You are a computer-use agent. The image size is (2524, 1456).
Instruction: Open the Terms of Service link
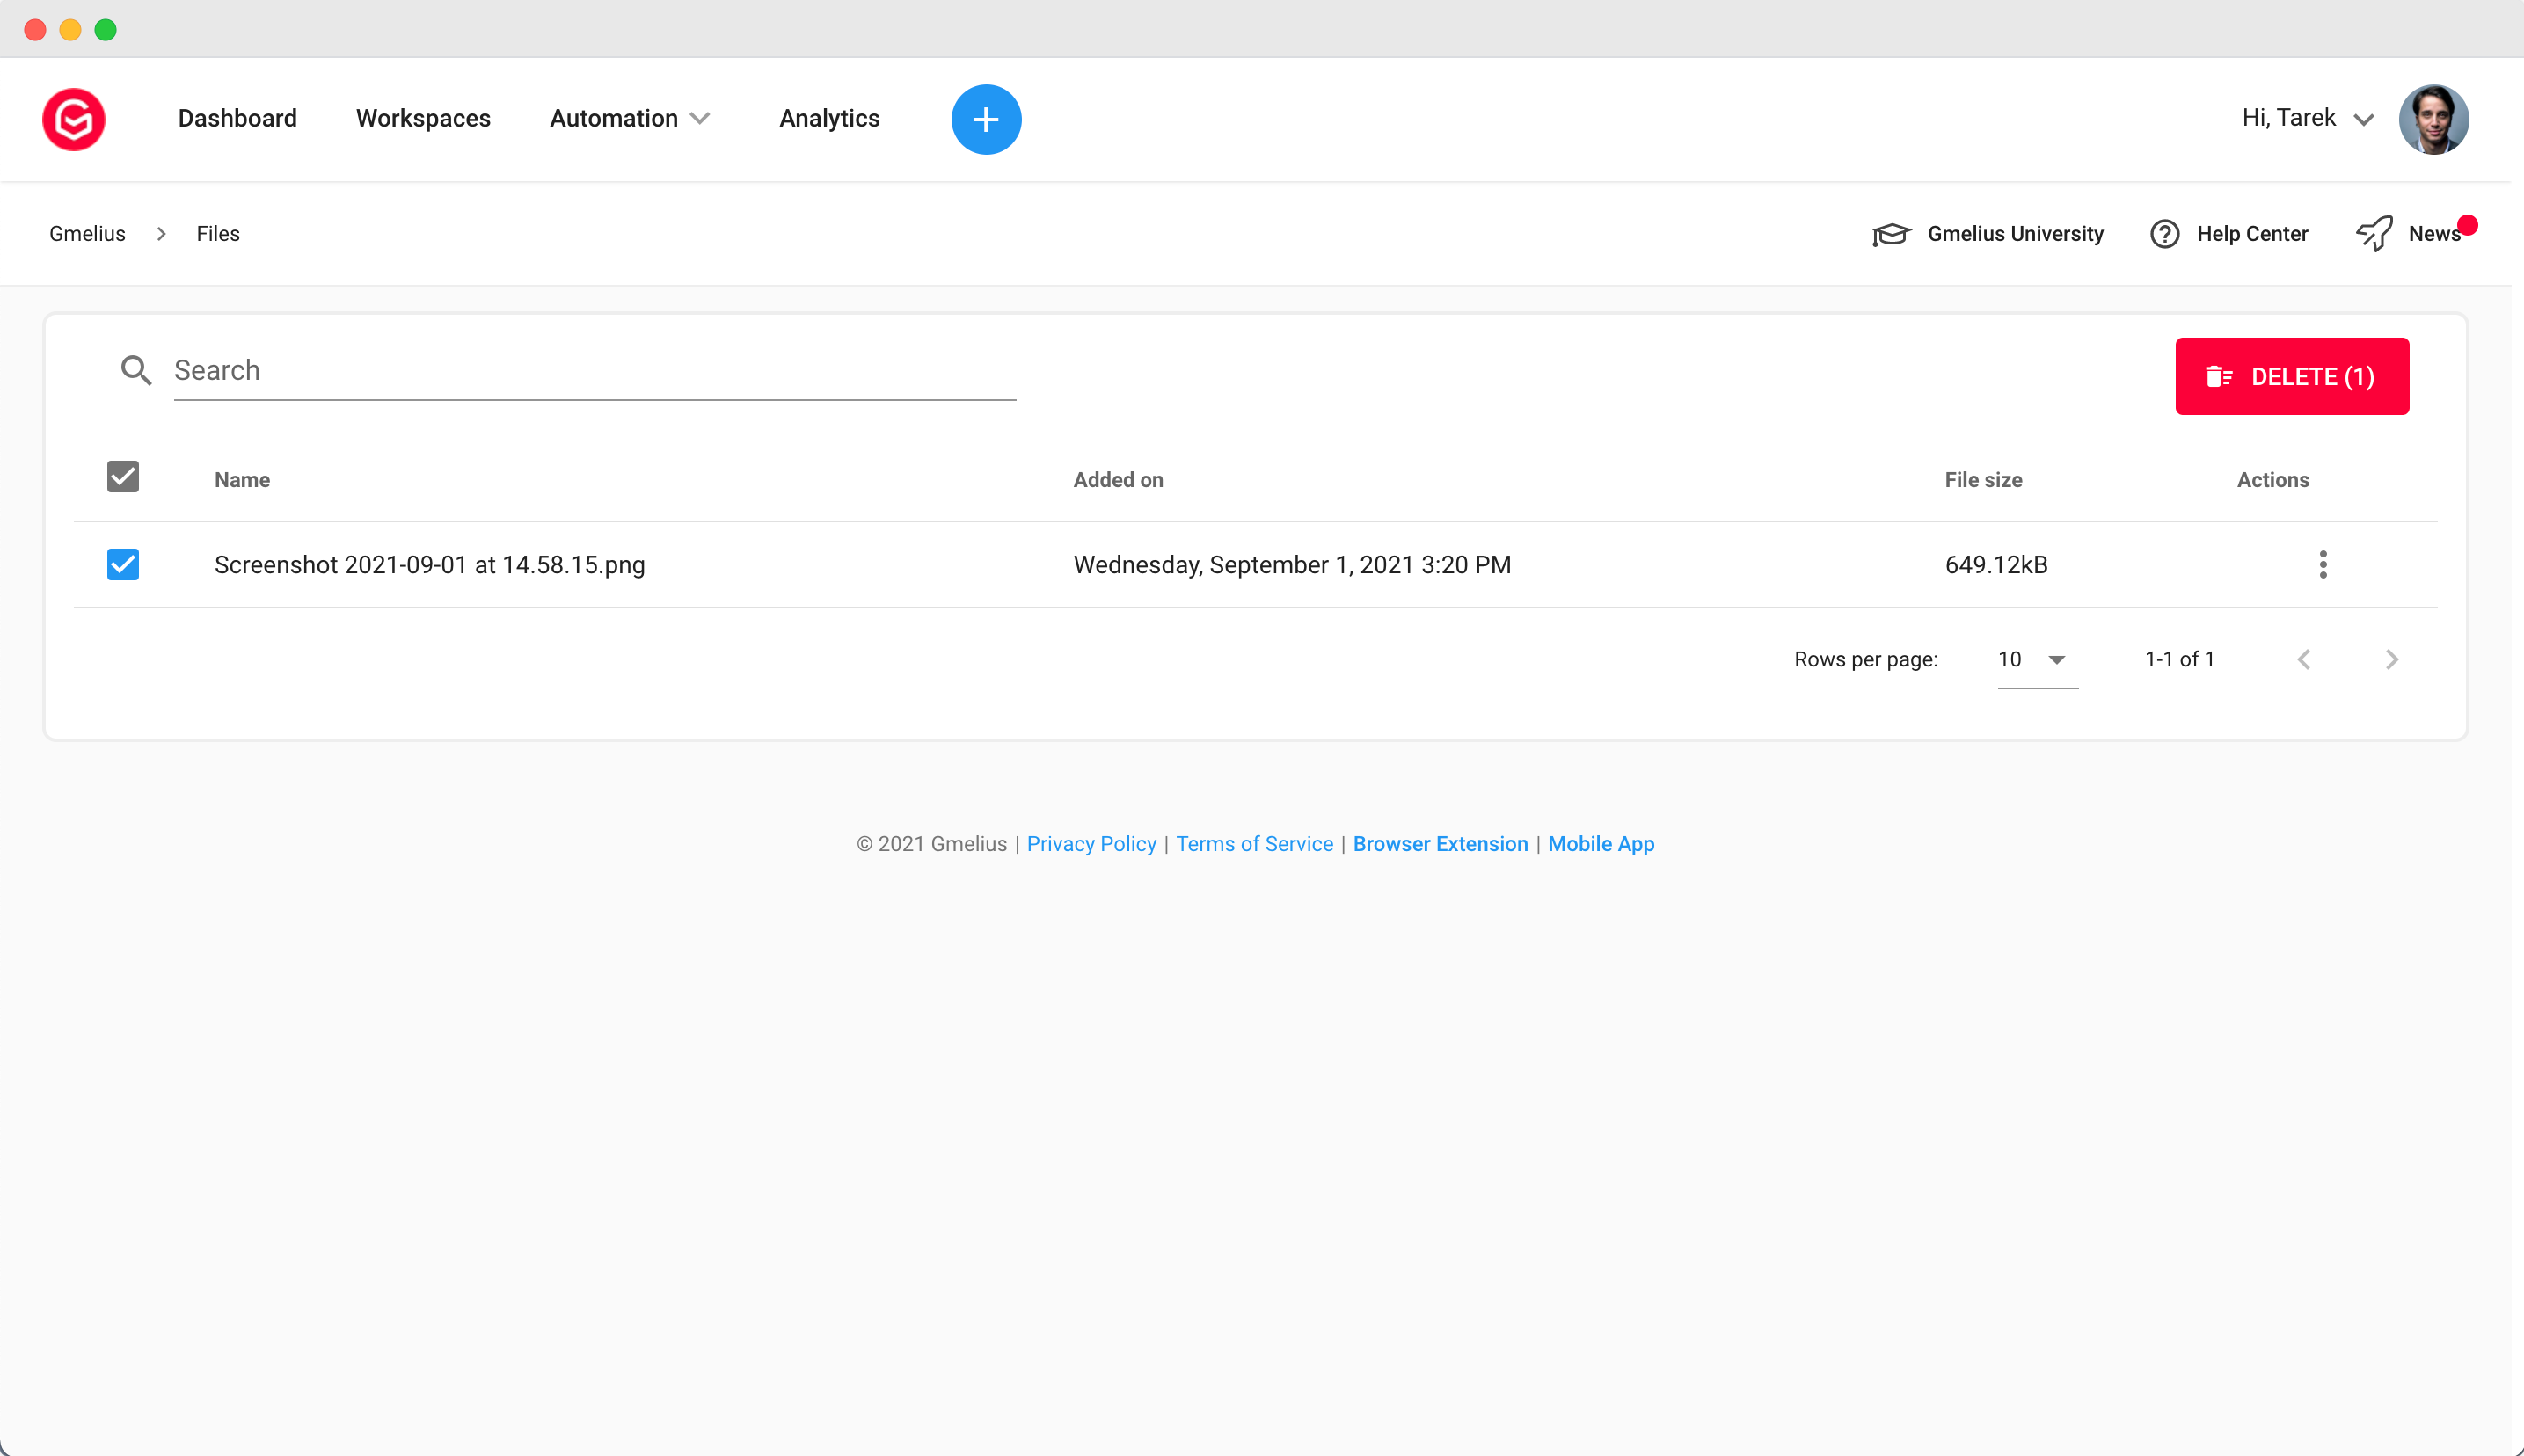(1254, 844)
